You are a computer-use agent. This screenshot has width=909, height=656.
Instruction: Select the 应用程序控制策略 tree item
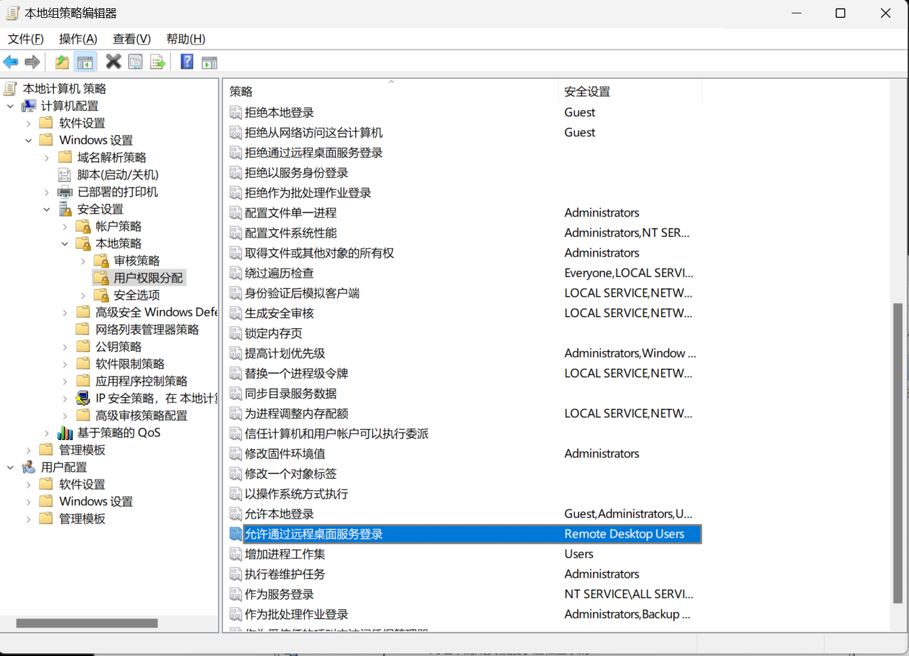tap(142, 381)
